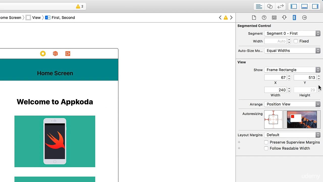Open the Quick Help inspector tab
This screenshot has height=182, width=323.
(264, 17)
